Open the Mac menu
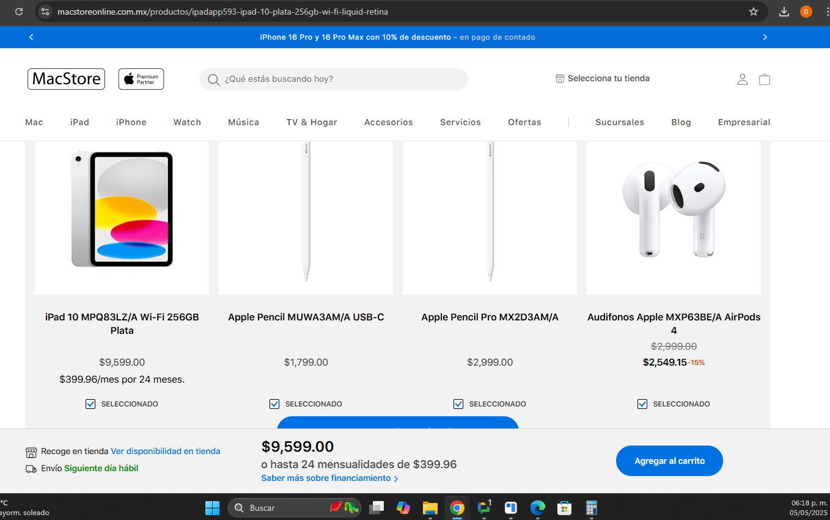Viewport: 830px width, 520px height. click(x=34, y=122)
